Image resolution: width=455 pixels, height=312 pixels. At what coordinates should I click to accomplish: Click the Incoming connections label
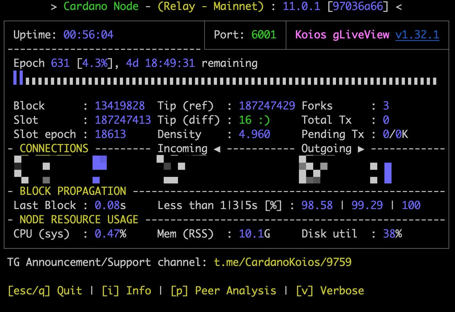click(x=182, y=148)
